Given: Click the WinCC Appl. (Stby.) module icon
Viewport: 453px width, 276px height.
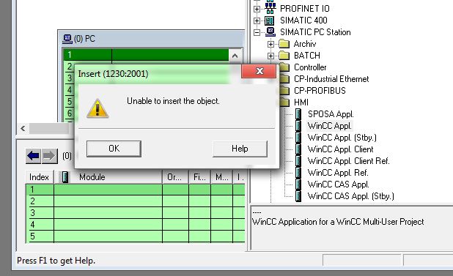Looking at the screenshot, I should pos(298,138).
